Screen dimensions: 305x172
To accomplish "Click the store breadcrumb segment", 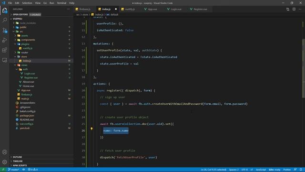I will point(85,15).
